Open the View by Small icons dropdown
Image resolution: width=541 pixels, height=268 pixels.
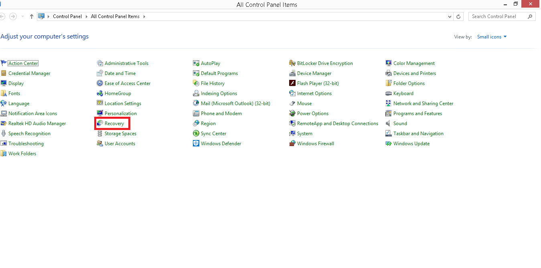click(x=492, y=37)
